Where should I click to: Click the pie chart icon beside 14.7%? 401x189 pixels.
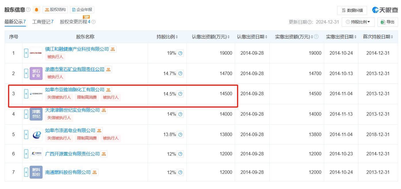(x=180, y=73)
